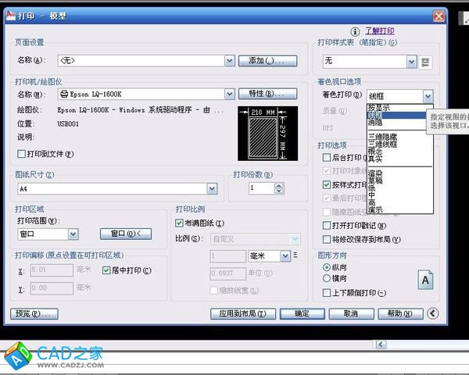
Task: Click the collapse-dialog arrow button beside 帮助
Action: 432,313
